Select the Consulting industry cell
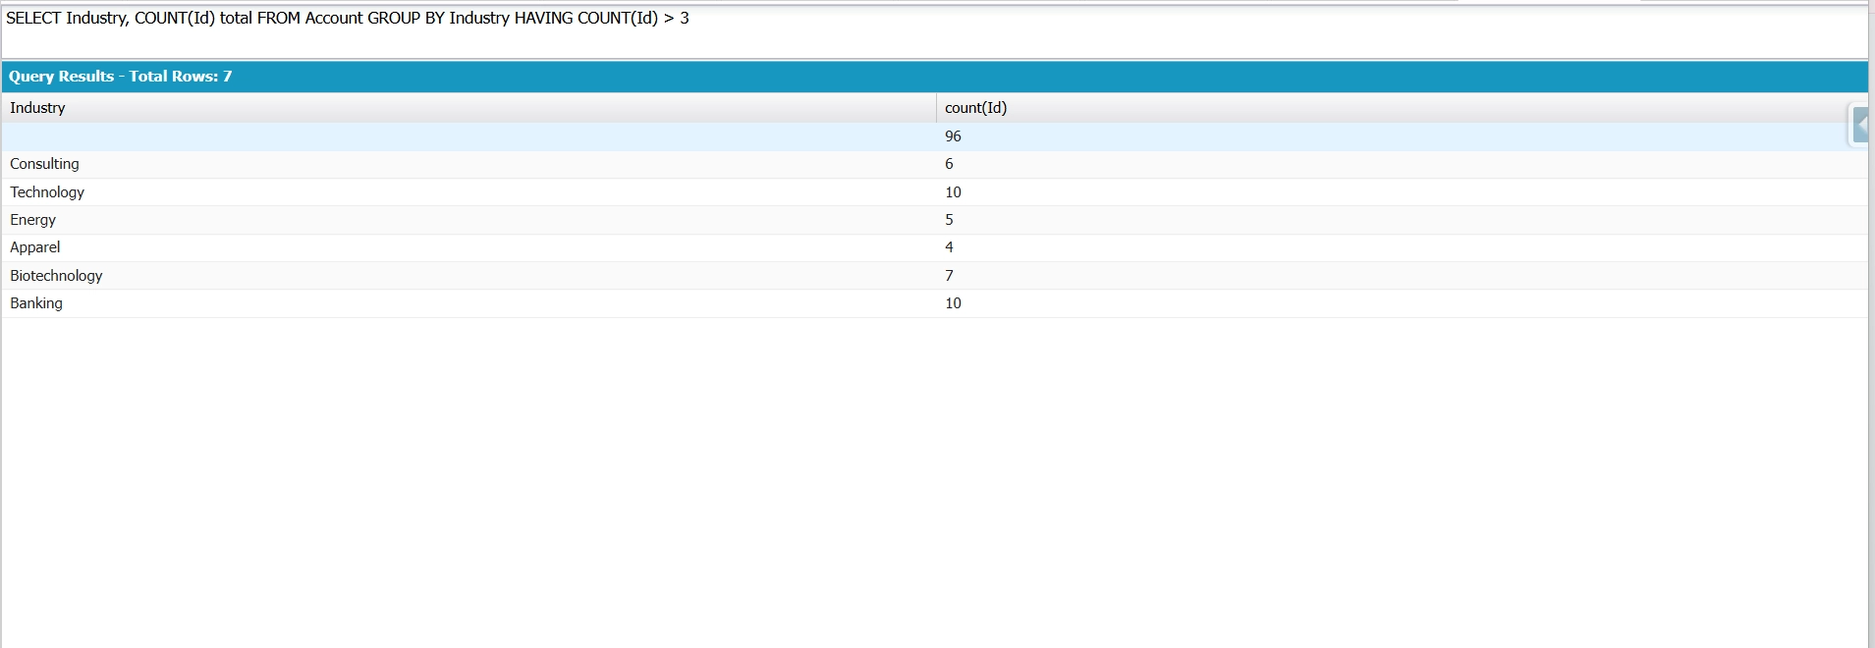 469,164
